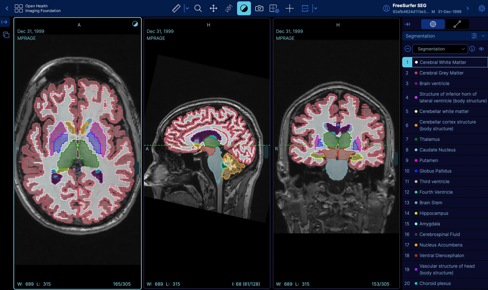Viewport: 488px width, 290px height.
Task: Click the camera capture tool
Action: click(x=259, y=8)
